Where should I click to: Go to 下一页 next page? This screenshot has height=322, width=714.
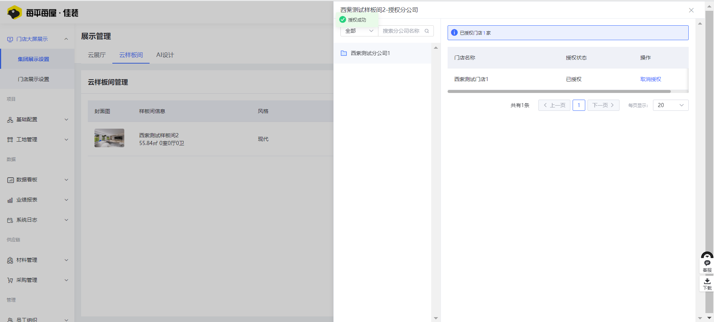[603, 105]
